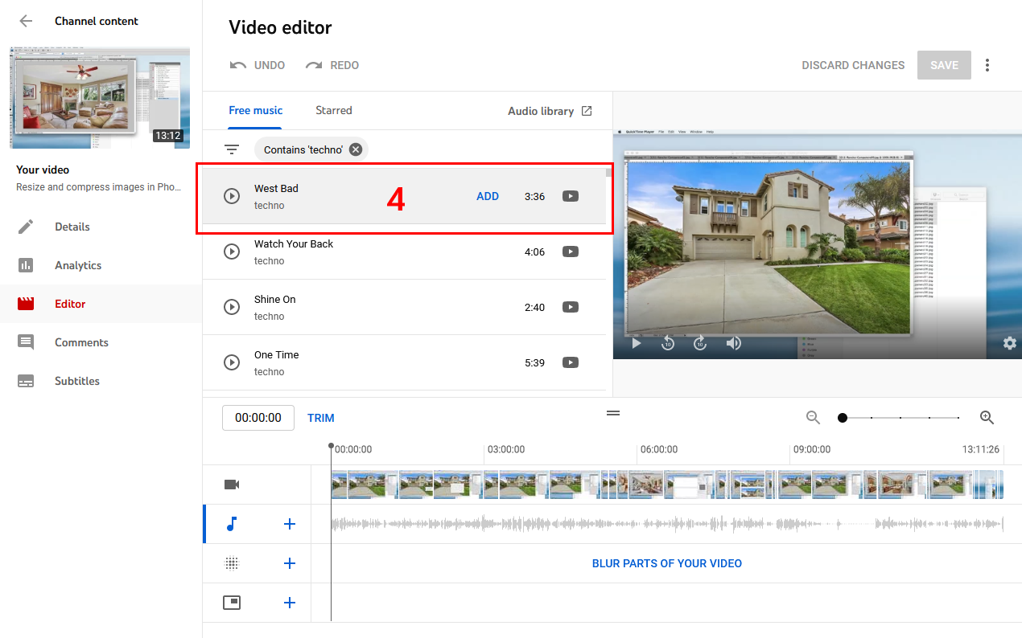Add an end screen with plus icon

click(290, 603)
